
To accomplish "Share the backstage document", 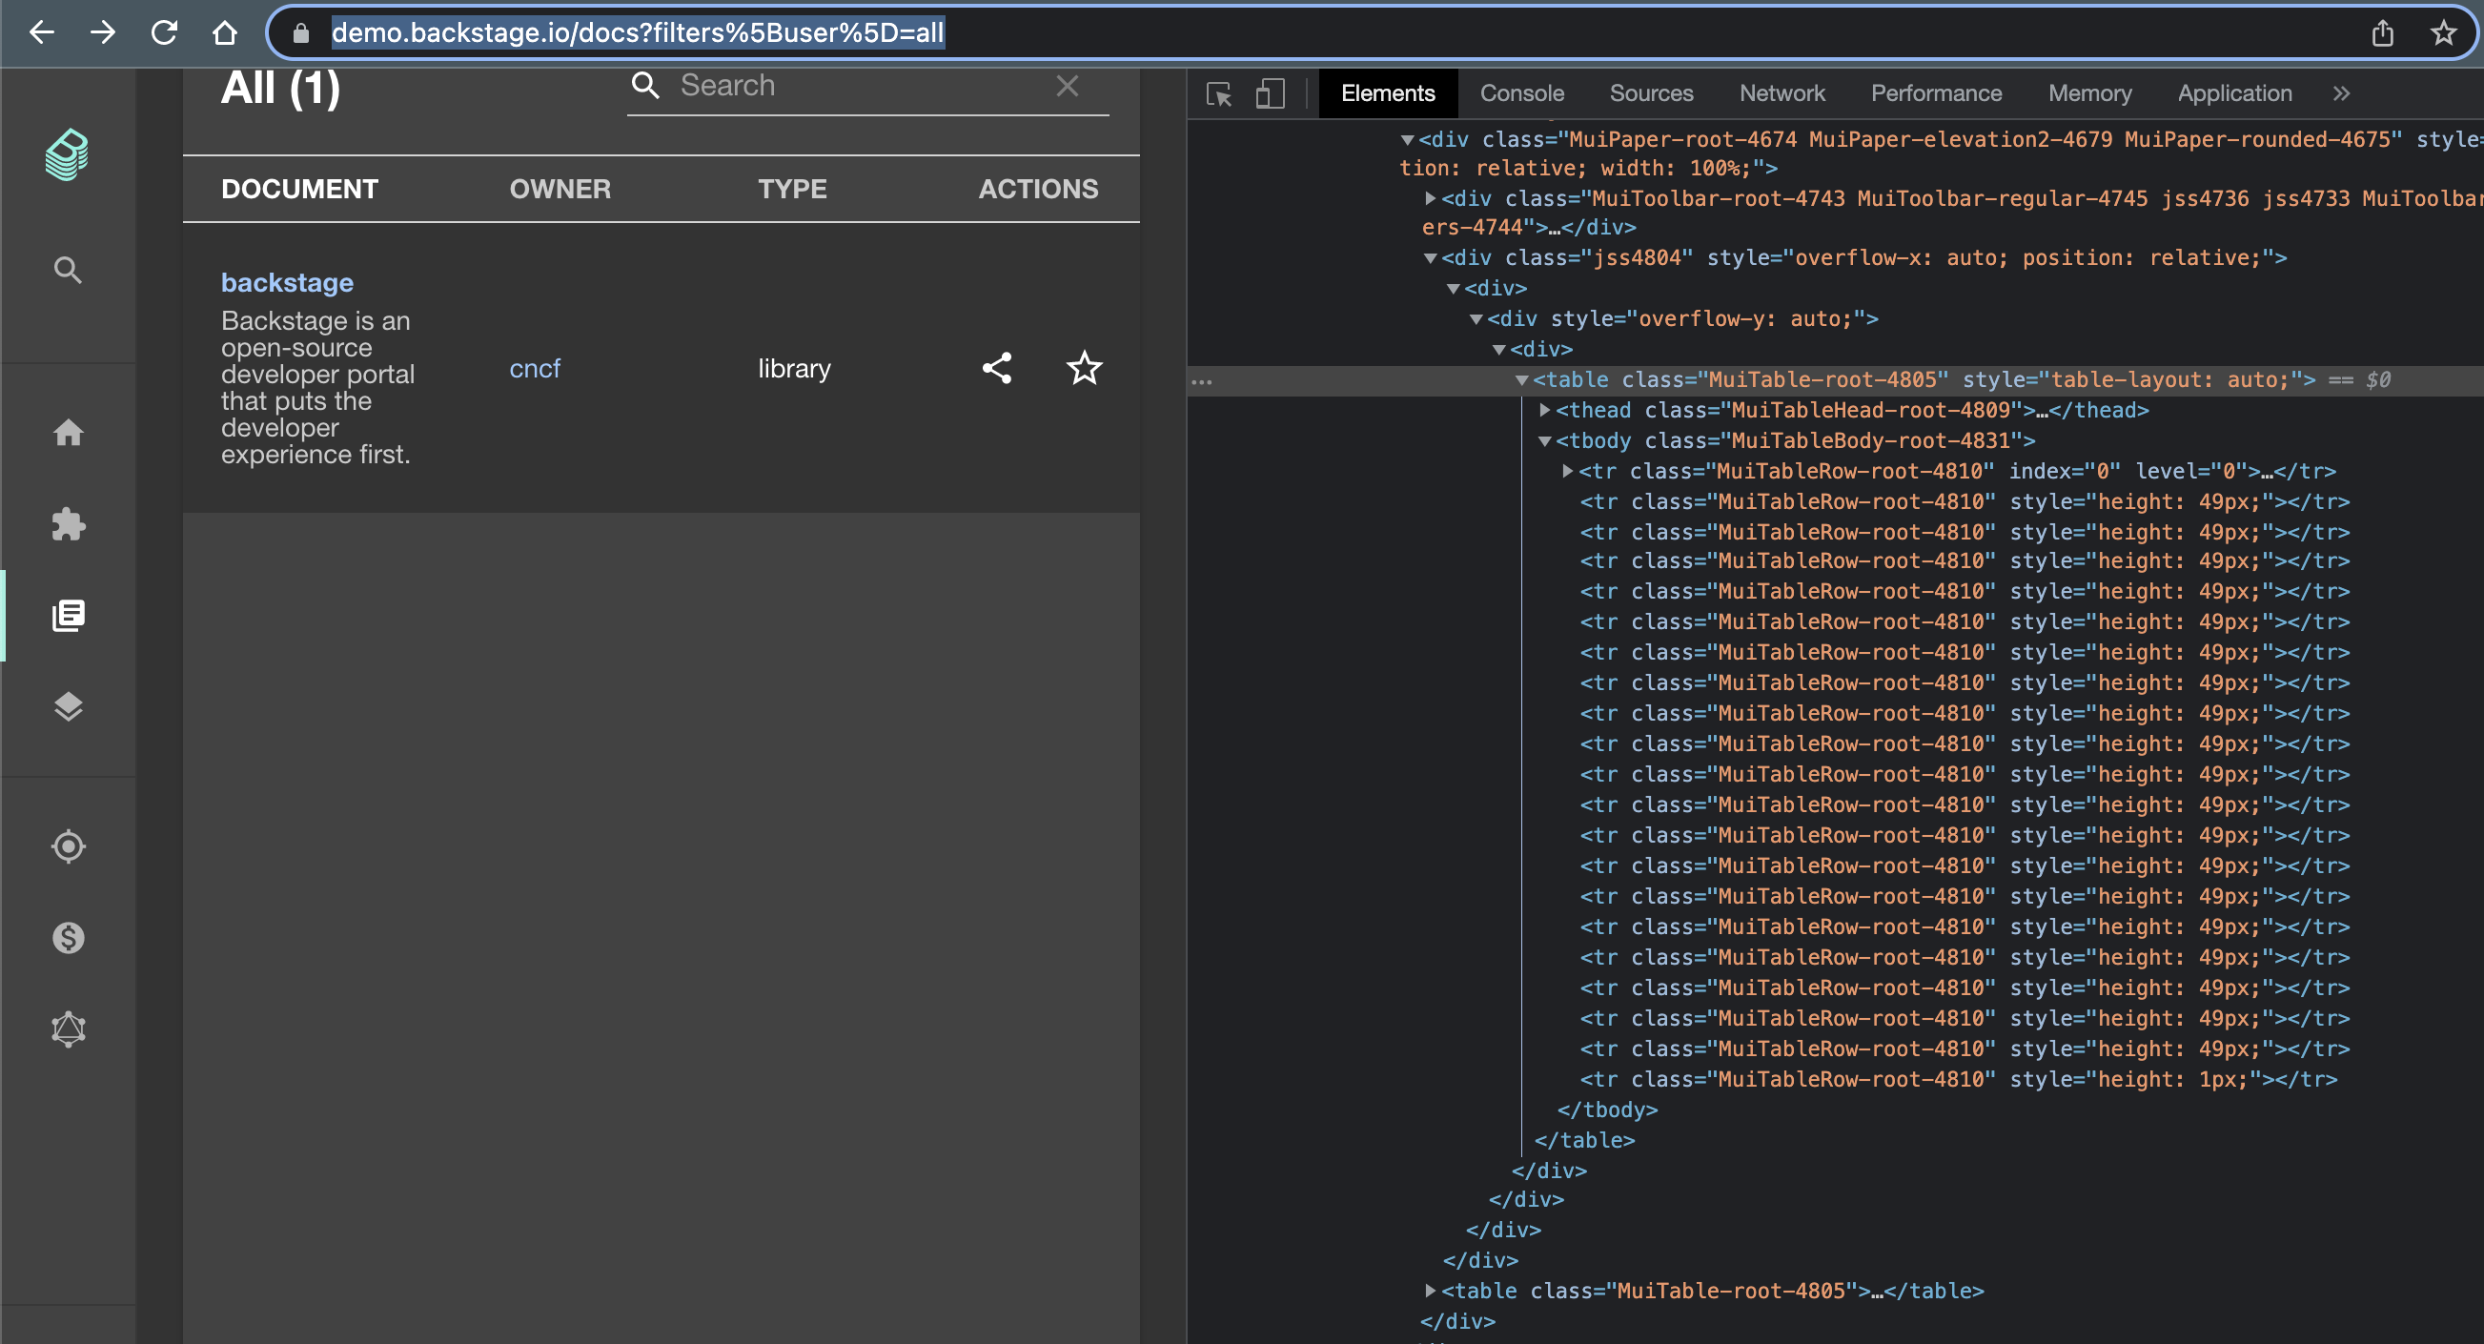I will [x=997, y=367].
